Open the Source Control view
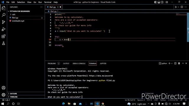Viewport: 189px width, 106px height. [x=4, y=22]
